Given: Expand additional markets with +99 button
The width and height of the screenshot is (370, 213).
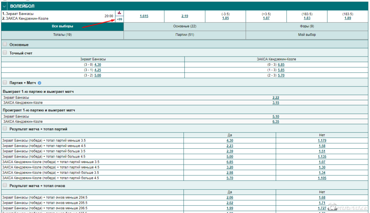Looking at the screenshot, I should [x=119, y=19].
